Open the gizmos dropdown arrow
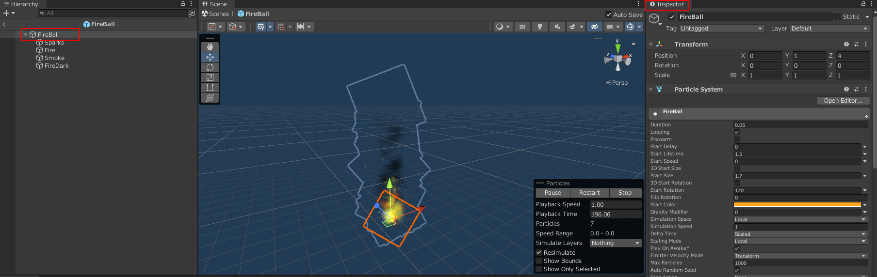The width and height of the screenshot is (877, 277). 639,27
